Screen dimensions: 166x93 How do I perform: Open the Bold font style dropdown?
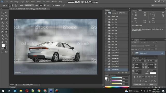[x=156, y=61]
